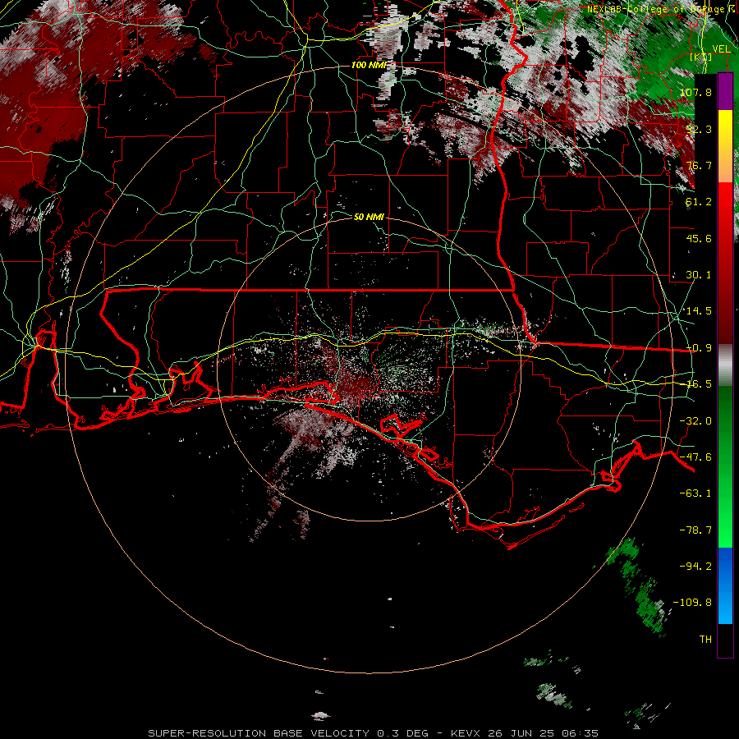The width and height of the screenshot is (739, 739).
Task: Click the TH label in legend
Action: click(x=705, y=640)
